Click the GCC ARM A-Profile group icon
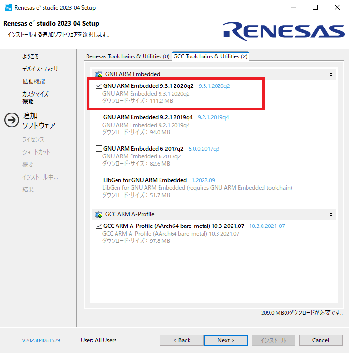 point(99,214)
